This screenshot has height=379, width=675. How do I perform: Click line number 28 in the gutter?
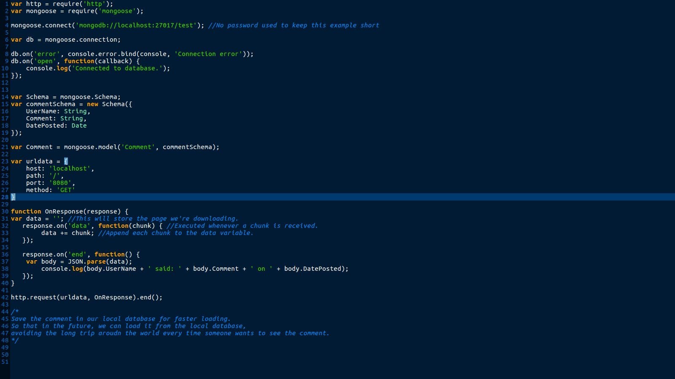tap(5, 197)
